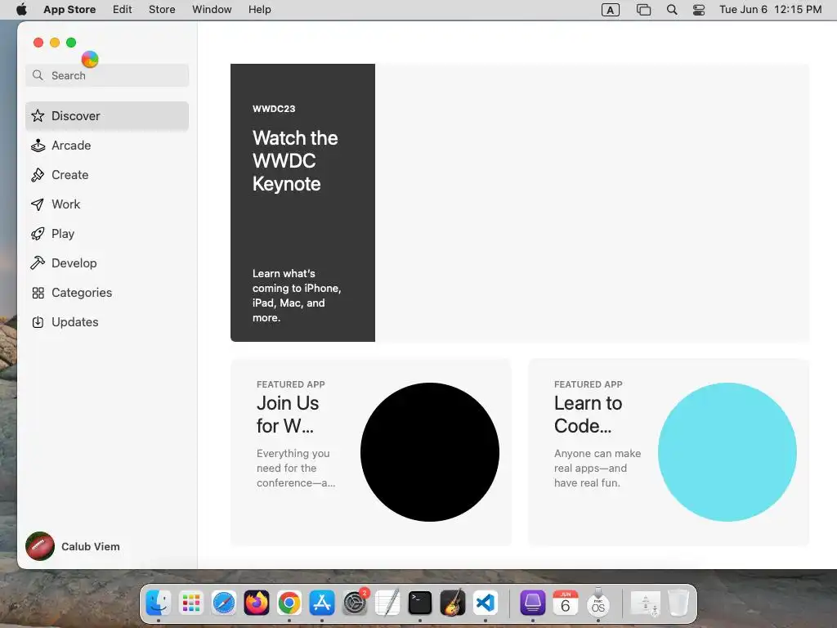The height and width of the screenshot is (628, 837).
Task: Select the Create paintbrush icon
Action: click(38, 175)
